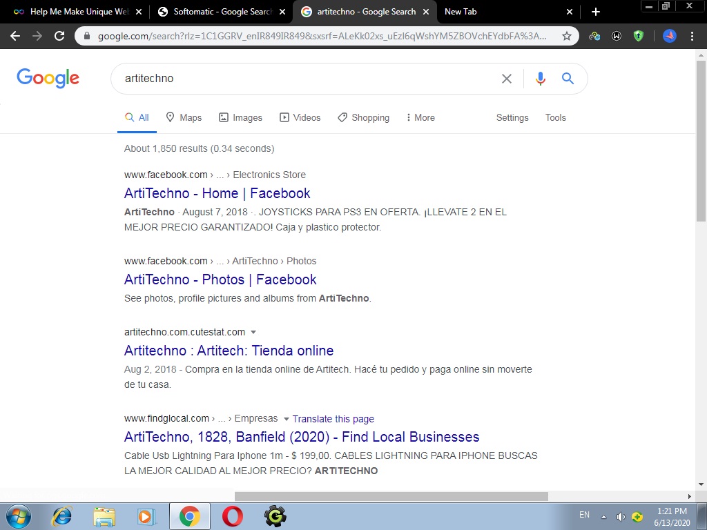707x530 pixels.
Task: Open the search Tools options
Action: coord(556,117)
